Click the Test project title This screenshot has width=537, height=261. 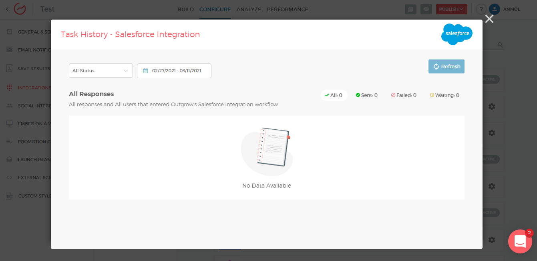[47, 9]
